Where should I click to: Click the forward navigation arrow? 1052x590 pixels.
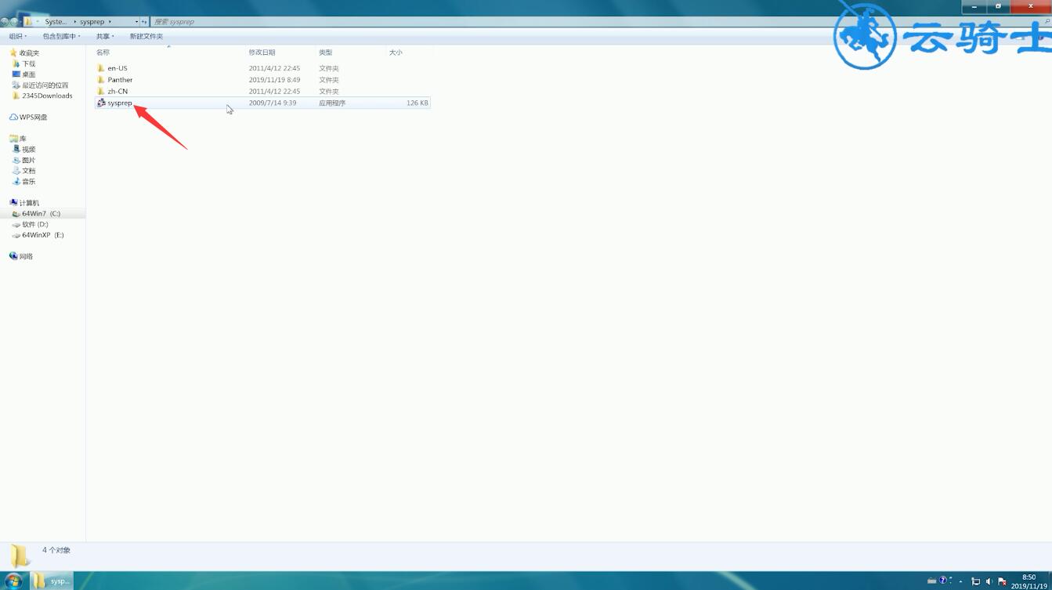[15, 22]
